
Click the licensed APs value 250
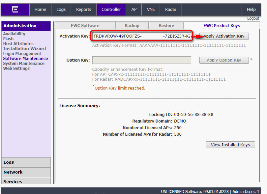click(178, 128)
